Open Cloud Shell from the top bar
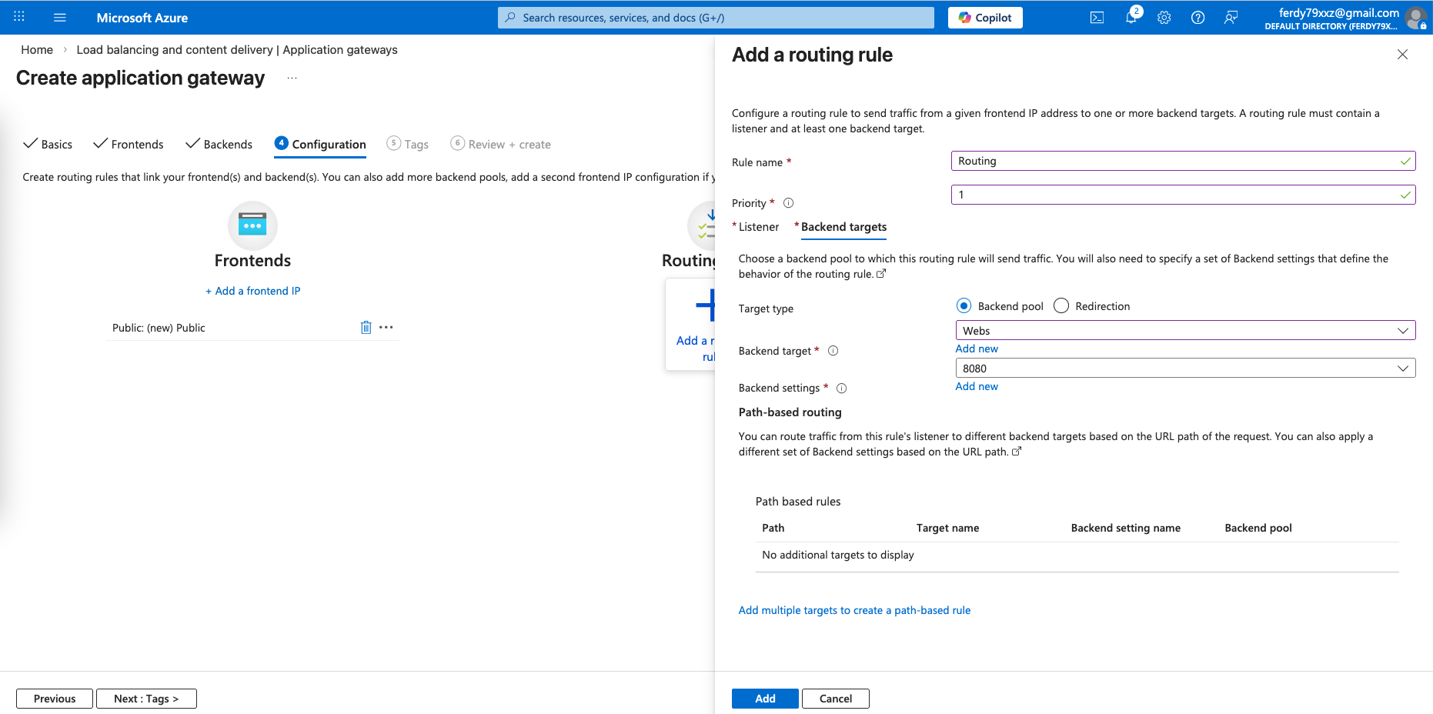1433x714 pixels. pos(1097,18)
